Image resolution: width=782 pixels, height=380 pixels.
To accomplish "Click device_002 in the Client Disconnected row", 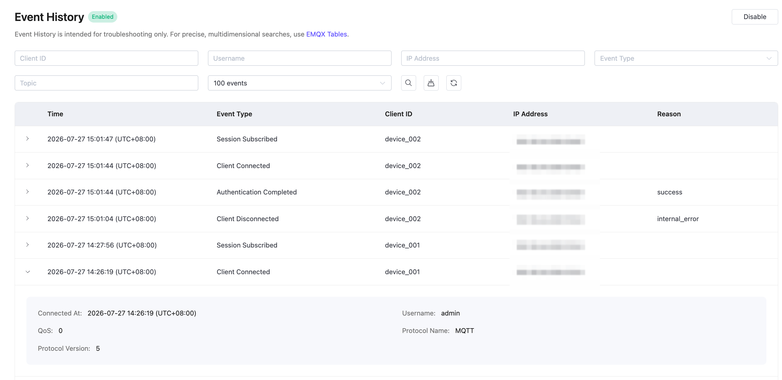I will click(x=402, y=219).
